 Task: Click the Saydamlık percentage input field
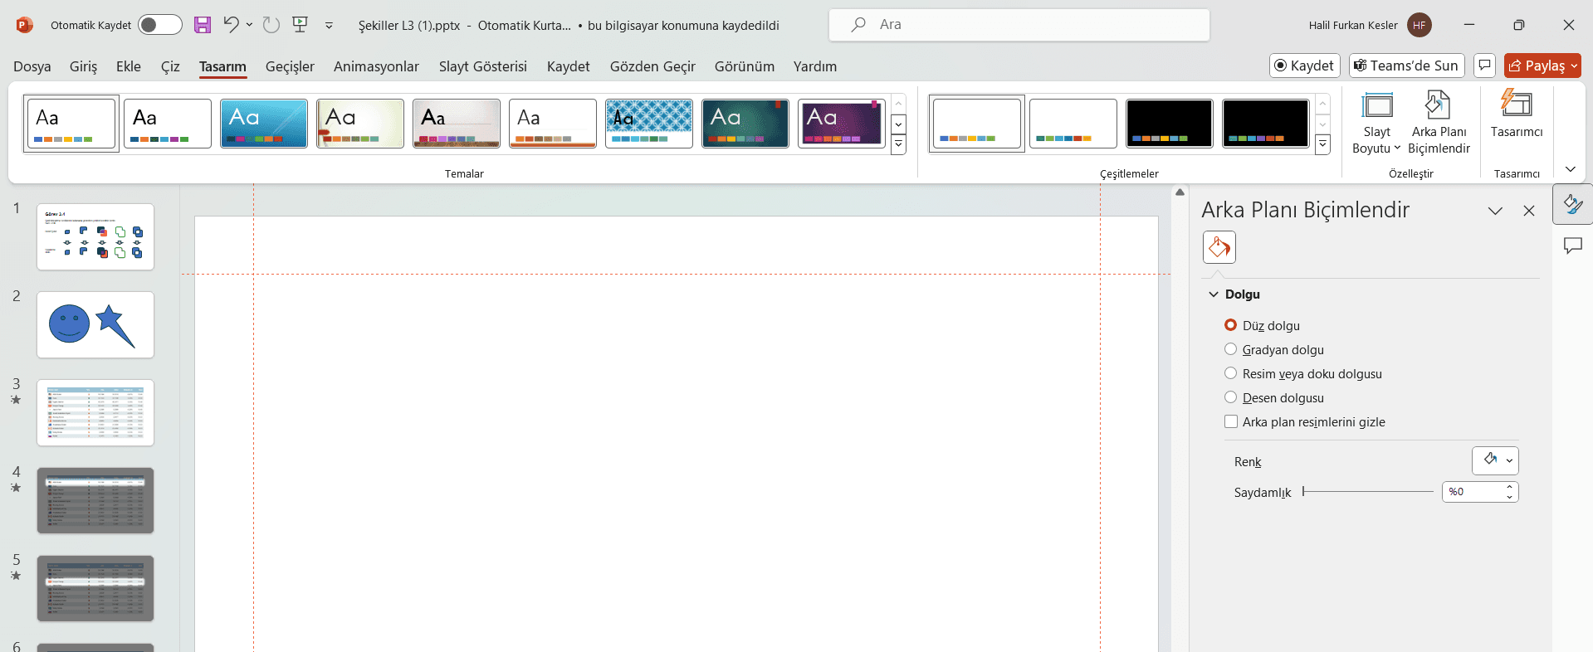[1473, 492]
